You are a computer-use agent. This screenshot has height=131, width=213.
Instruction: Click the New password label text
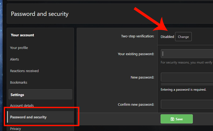(142, 77)
